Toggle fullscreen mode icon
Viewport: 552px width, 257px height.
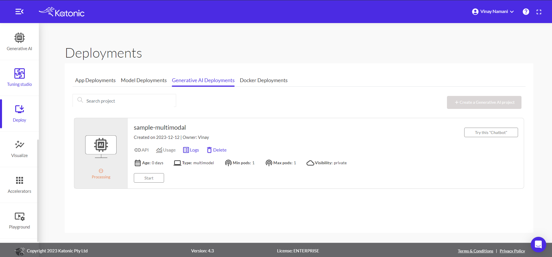pyautogui.click(x=539, y=12)
